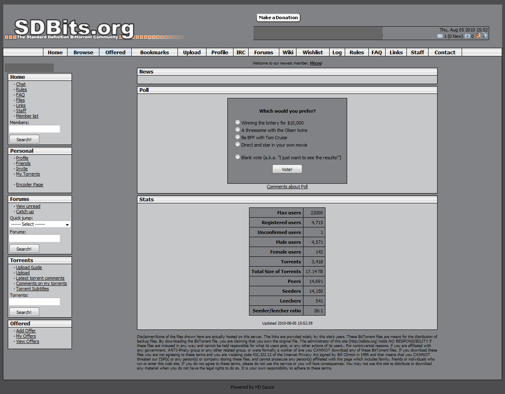Expand the Quick jump Select dropdown
This screenshot has height=394, width=505.
(40, 224)
